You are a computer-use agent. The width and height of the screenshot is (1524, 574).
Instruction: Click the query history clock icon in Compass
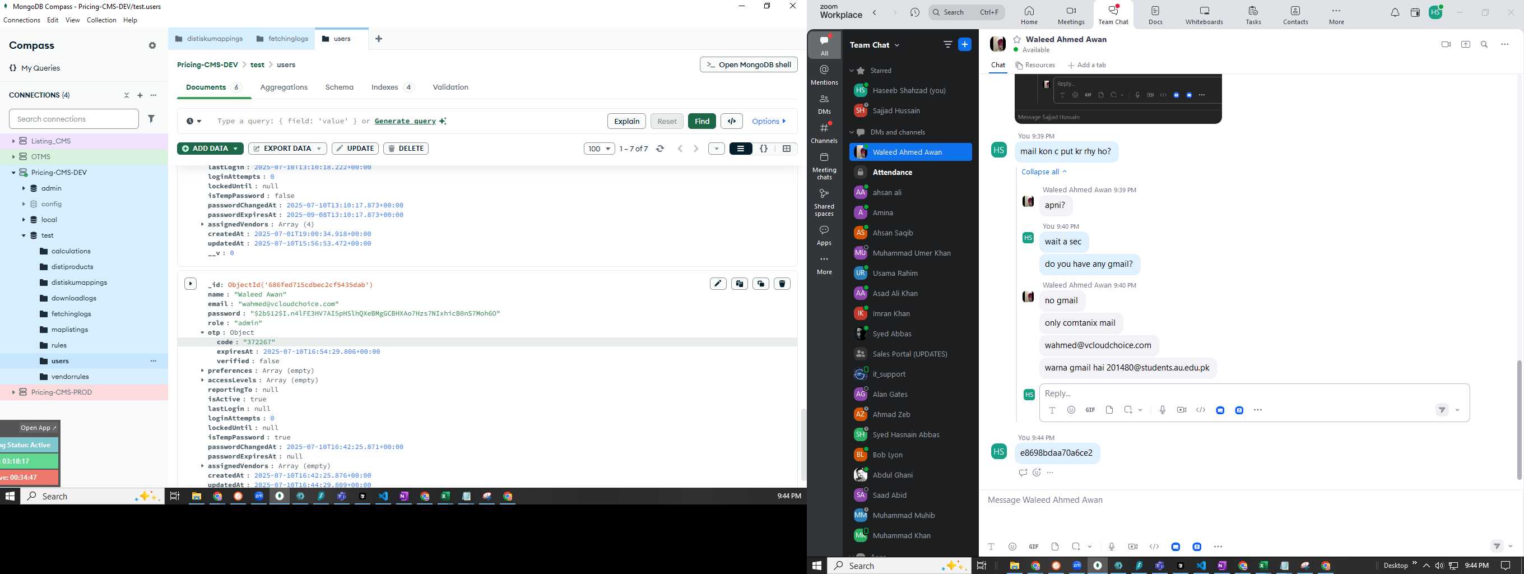193,121
